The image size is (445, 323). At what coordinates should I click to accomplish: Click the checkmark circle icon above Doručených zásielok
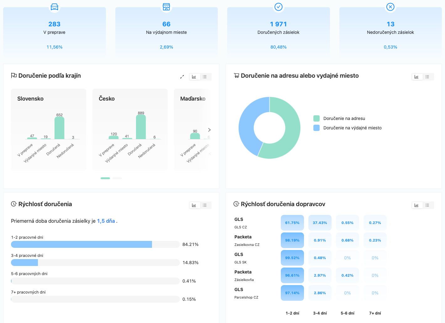point(278,7)
